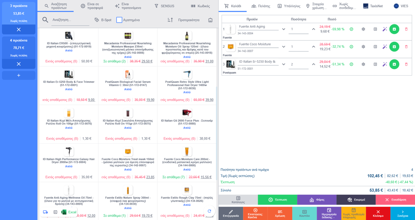Switch to Αναζήτηση προϊόντων tab

pos(56,6)
